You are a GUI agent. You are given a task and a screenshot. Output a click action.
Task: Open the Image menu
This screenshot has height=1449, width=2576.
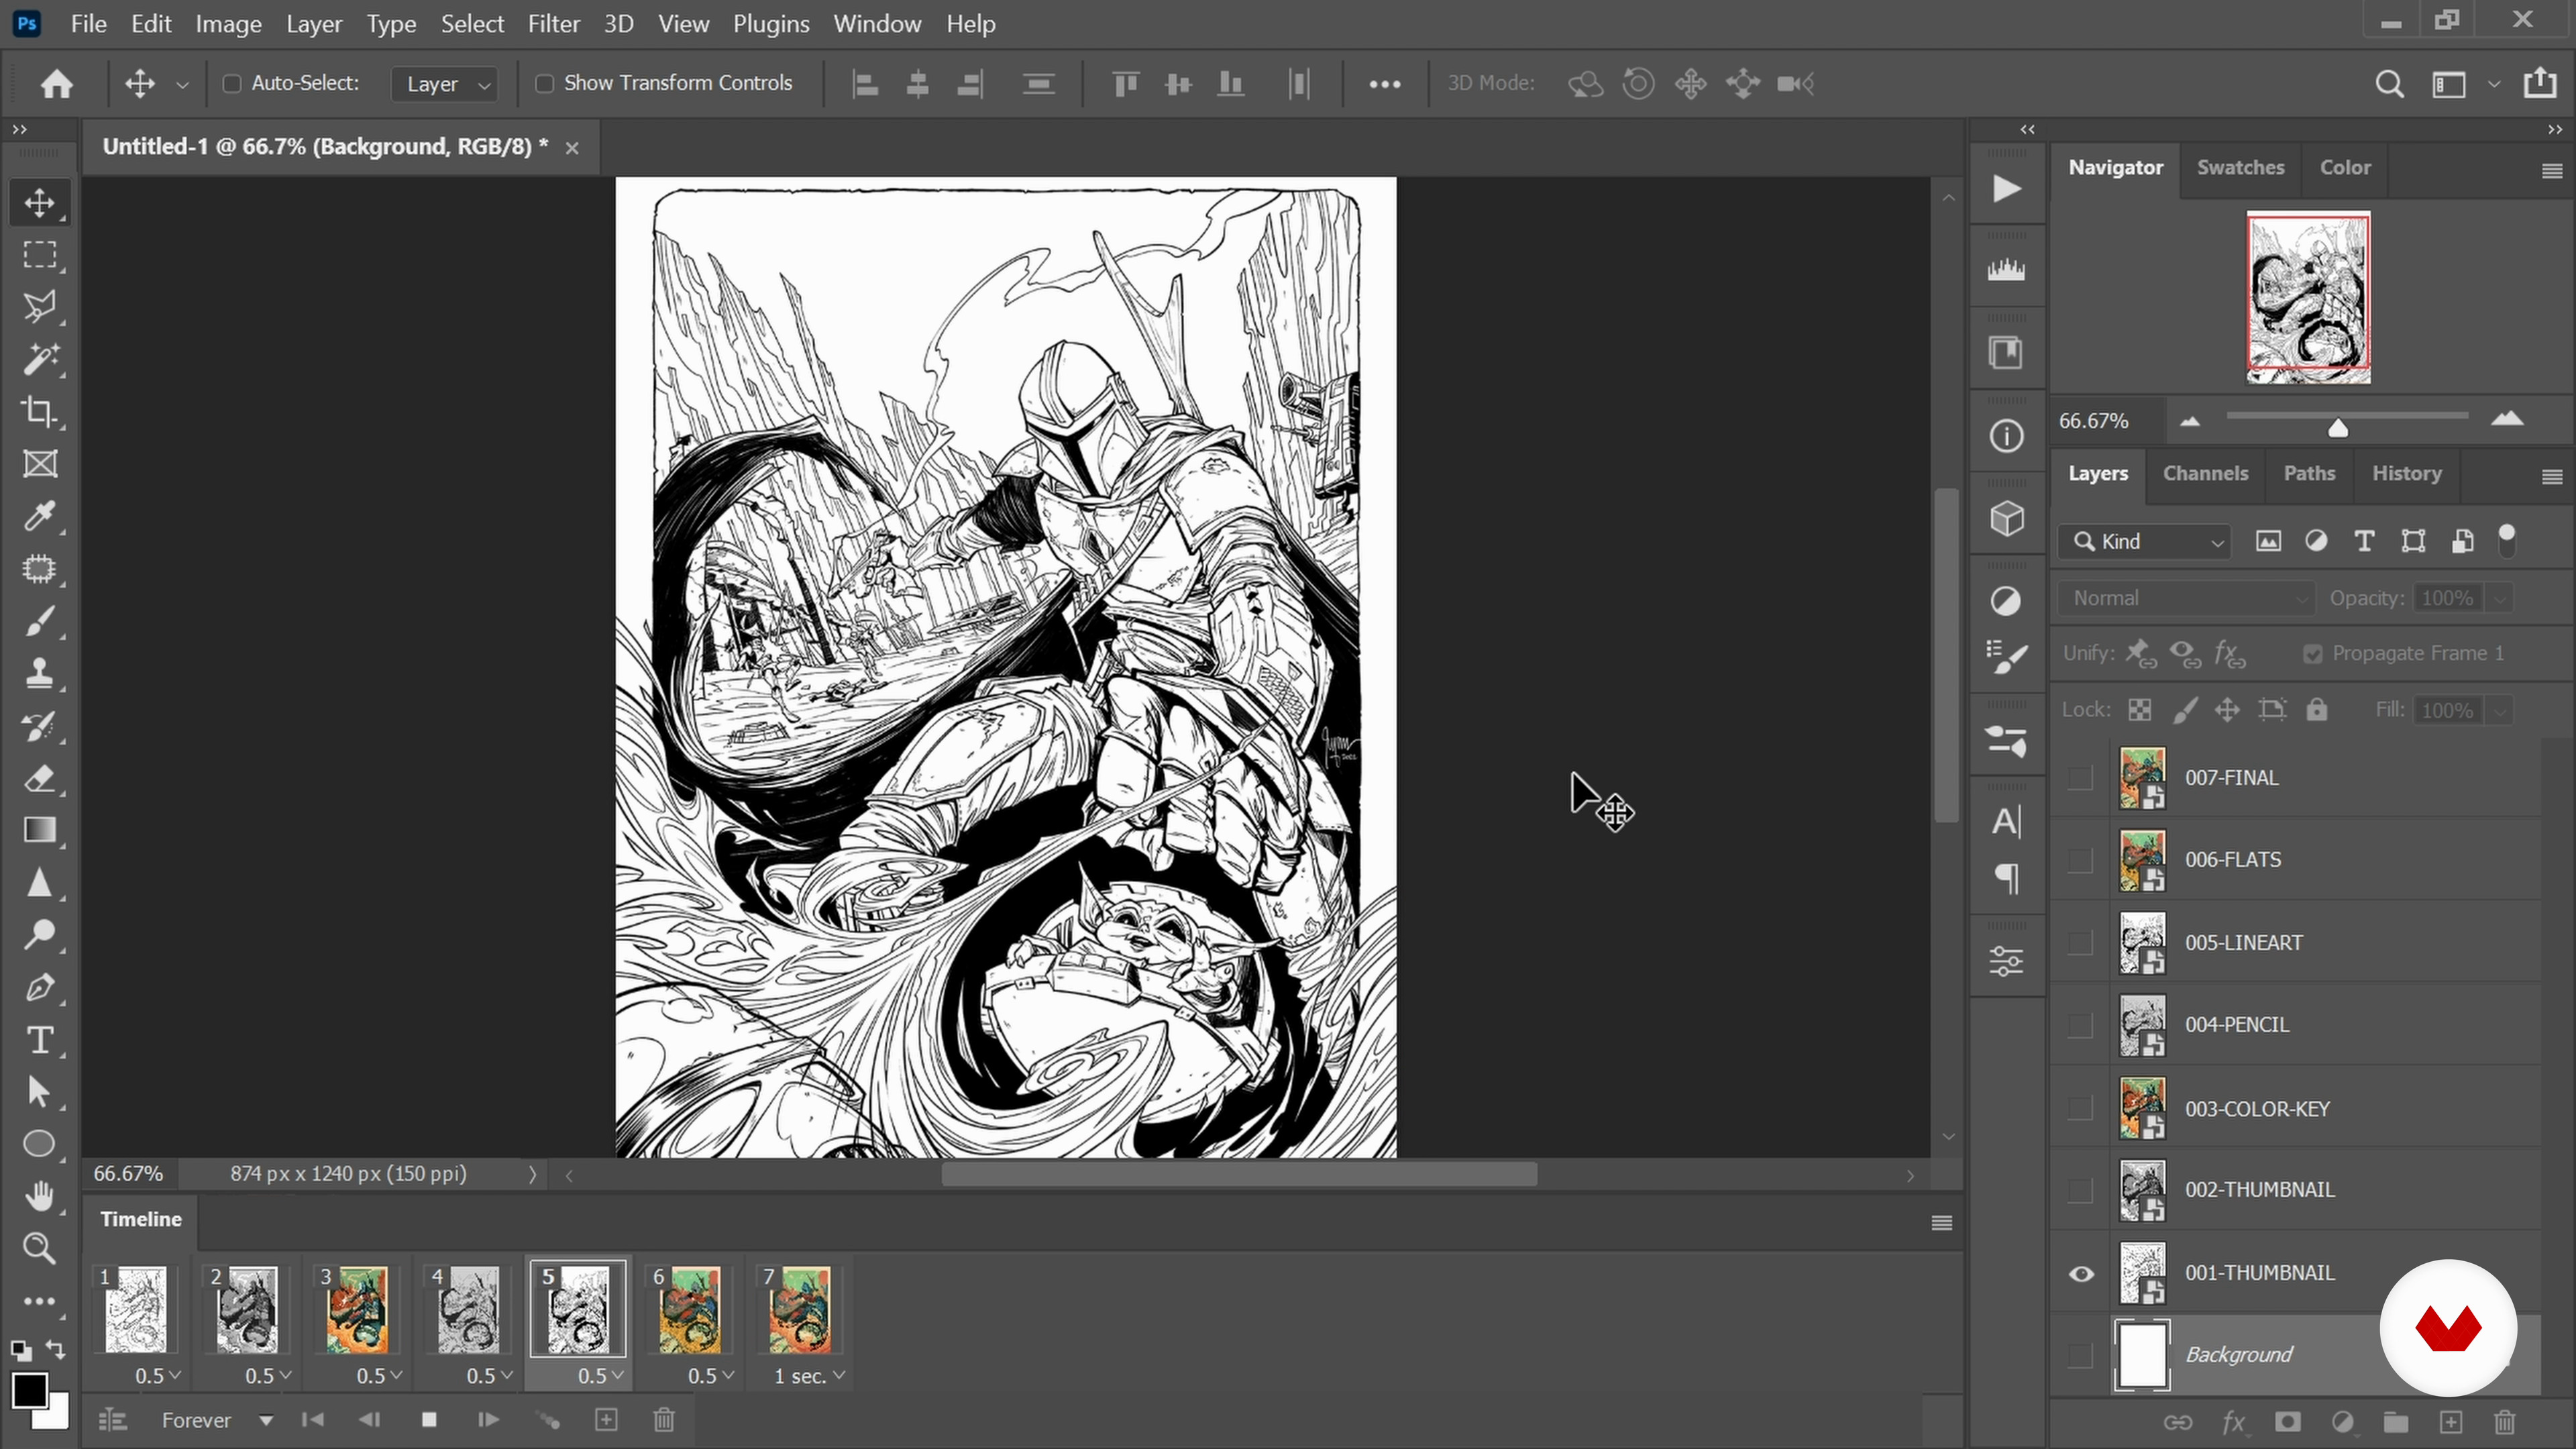tap(228, 24)
